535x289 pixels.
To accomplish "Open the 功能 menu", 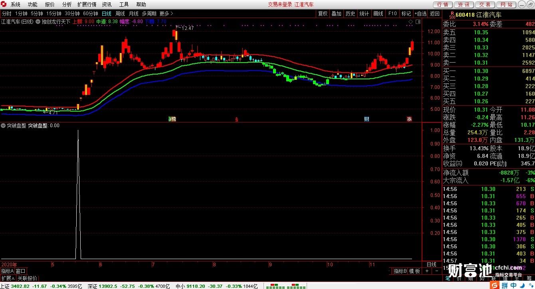I will (x=33, y=4).
